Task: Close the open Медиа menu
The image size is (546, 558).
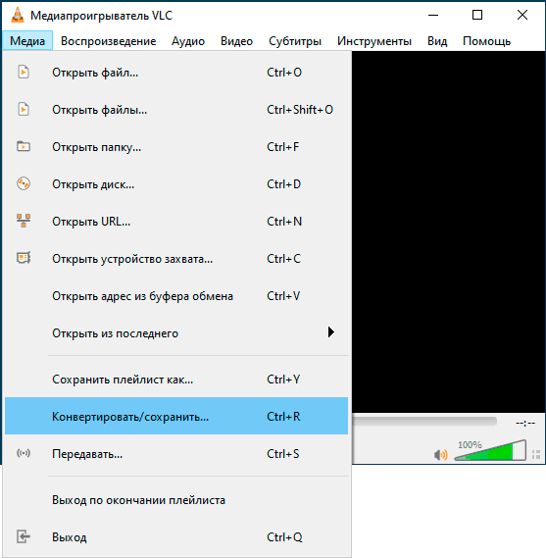Action: pyautogui.click(x=27, y=40)
